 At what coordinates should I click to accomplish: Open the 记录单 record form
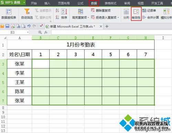(x=149, y=11)
